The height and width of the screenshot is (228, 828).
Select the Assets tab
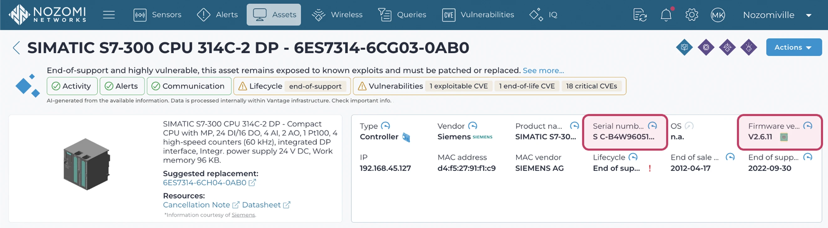pos(274,15)
